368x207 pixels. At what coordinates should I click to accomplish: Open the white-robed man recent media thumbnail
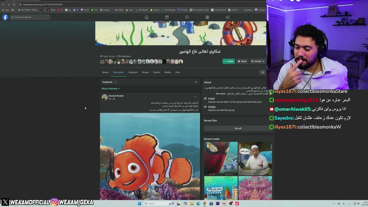(x=255, y=158)
